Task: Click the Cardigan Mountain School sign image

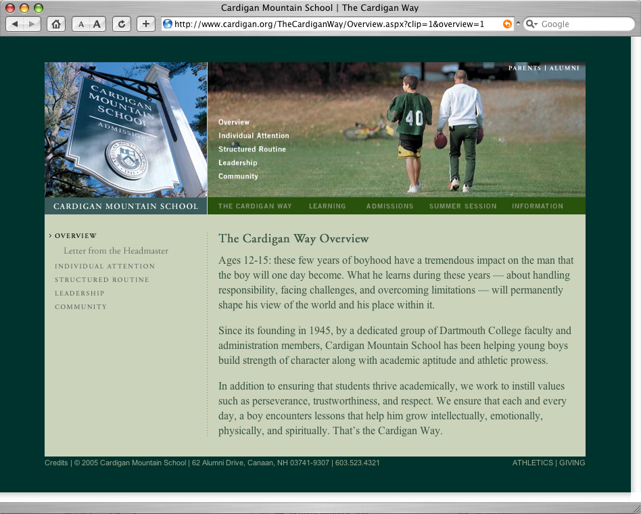Action: point(126,130)
